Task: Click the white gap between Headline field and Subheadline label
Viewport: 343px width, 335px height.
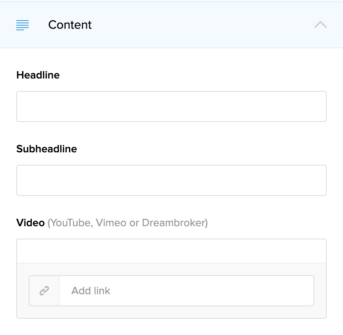Action: tap(171, 132)
